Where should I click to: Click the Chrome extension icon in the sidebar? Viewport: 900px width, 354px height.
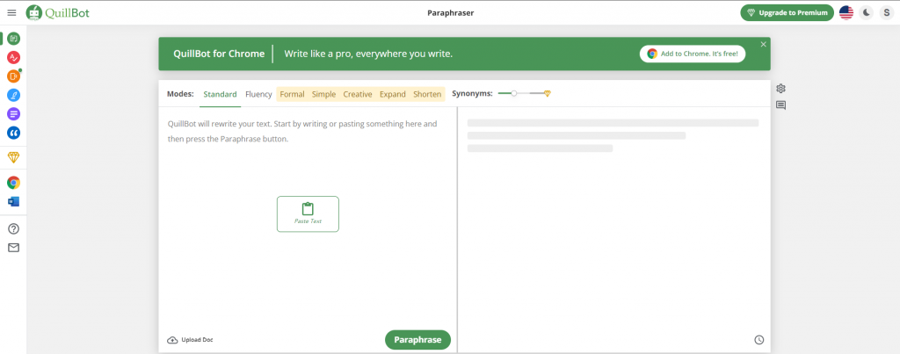pos(13,183)
